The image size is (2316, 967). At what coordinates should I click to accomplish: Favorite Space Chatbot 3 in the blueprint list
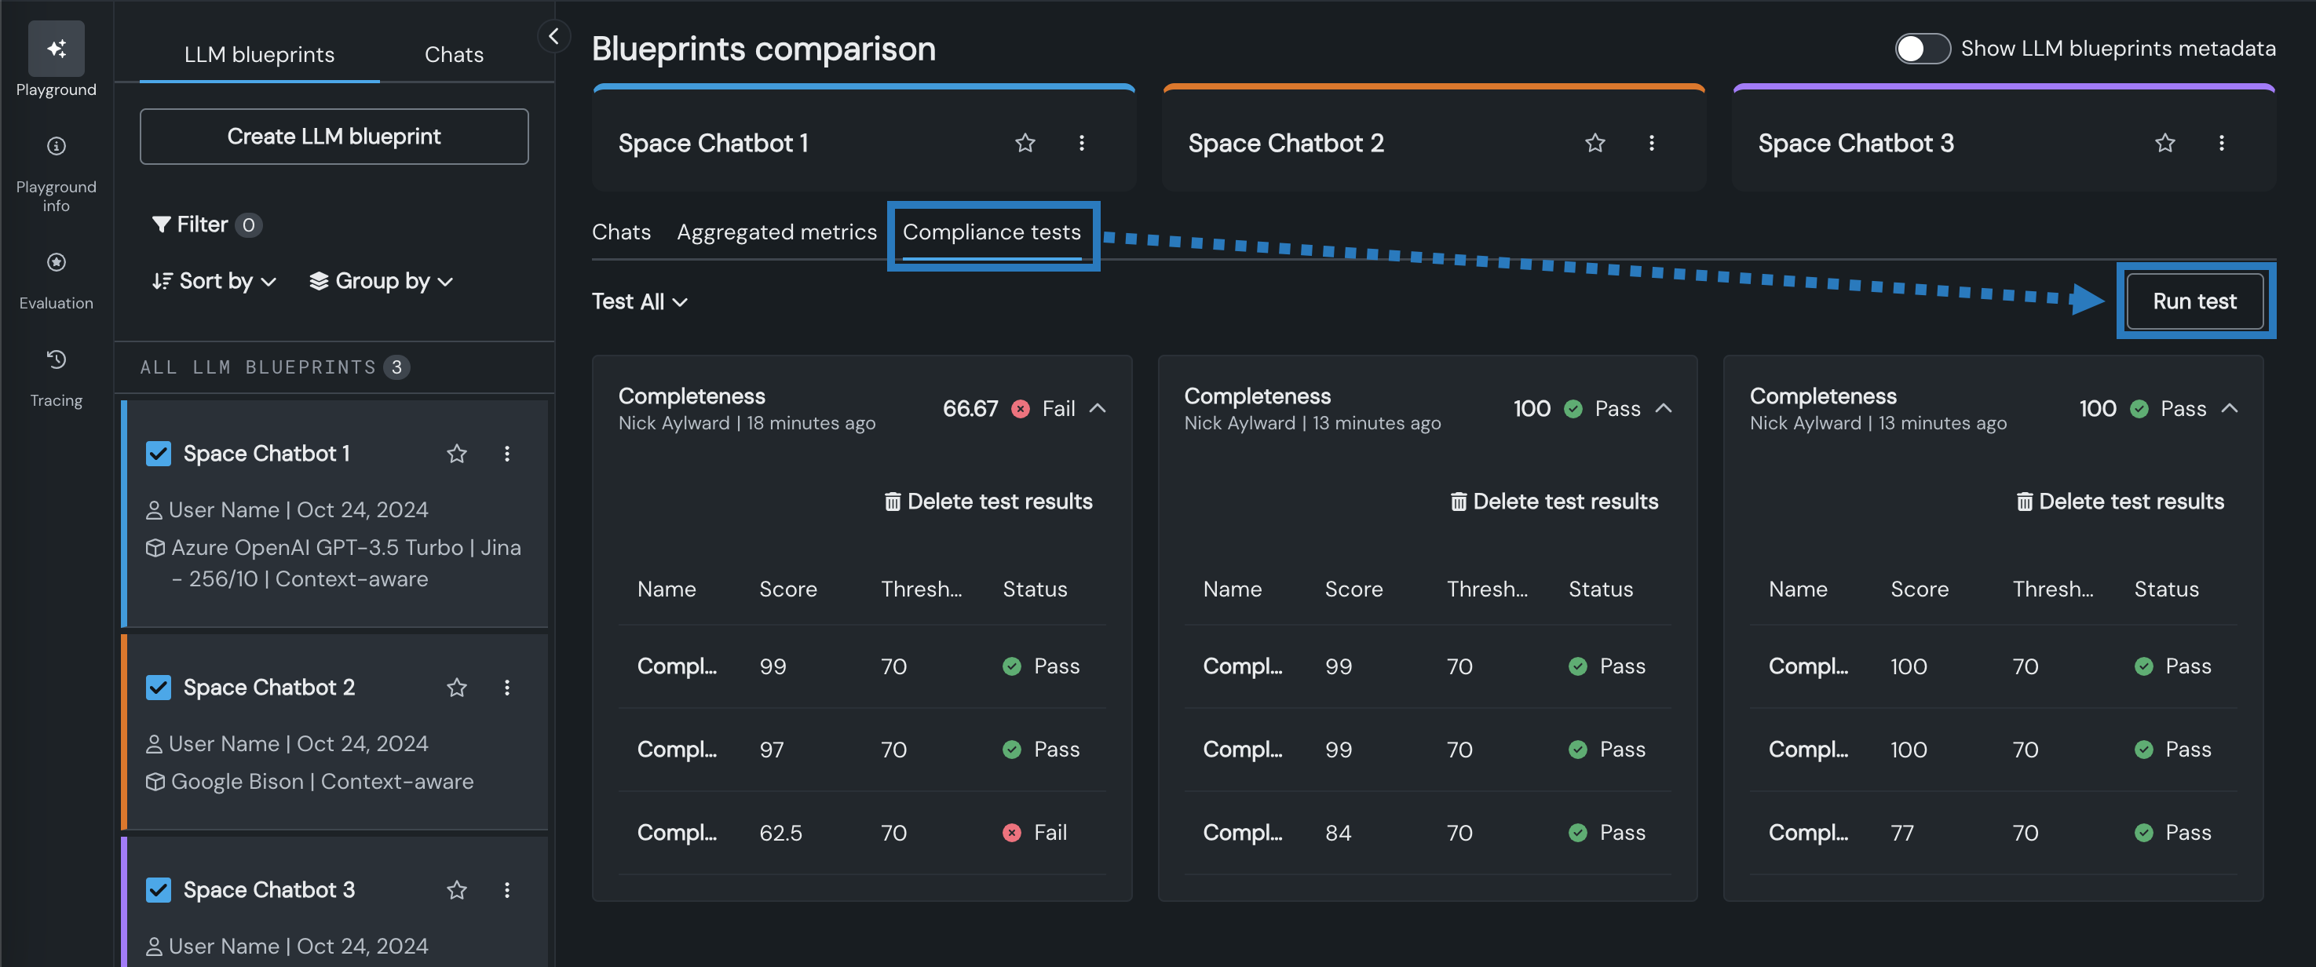point(457,890)
